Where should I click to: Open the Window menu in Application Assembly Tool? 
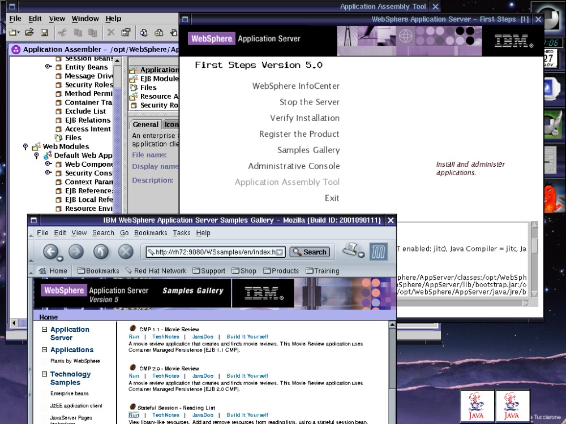[85, 19]
